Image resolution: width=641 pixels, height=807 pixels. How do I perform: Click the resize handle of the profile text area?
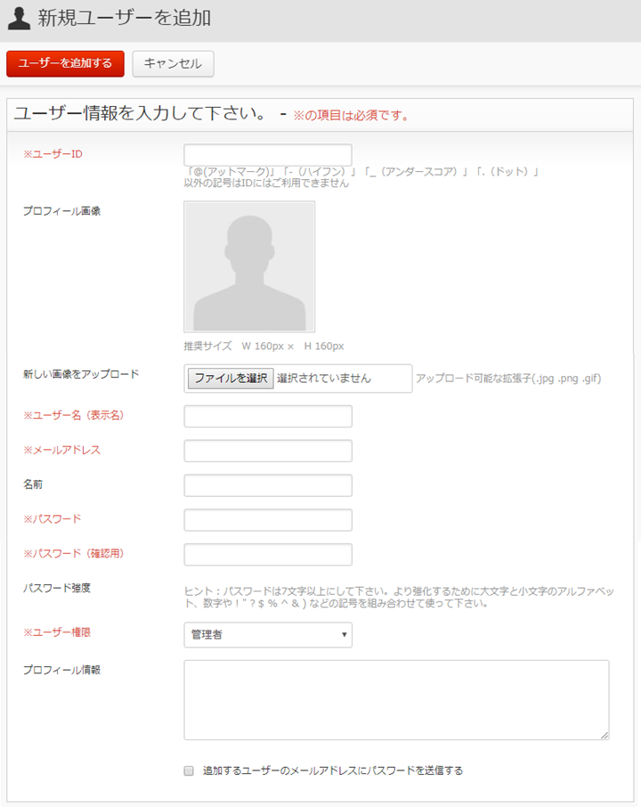click(604, 735)
